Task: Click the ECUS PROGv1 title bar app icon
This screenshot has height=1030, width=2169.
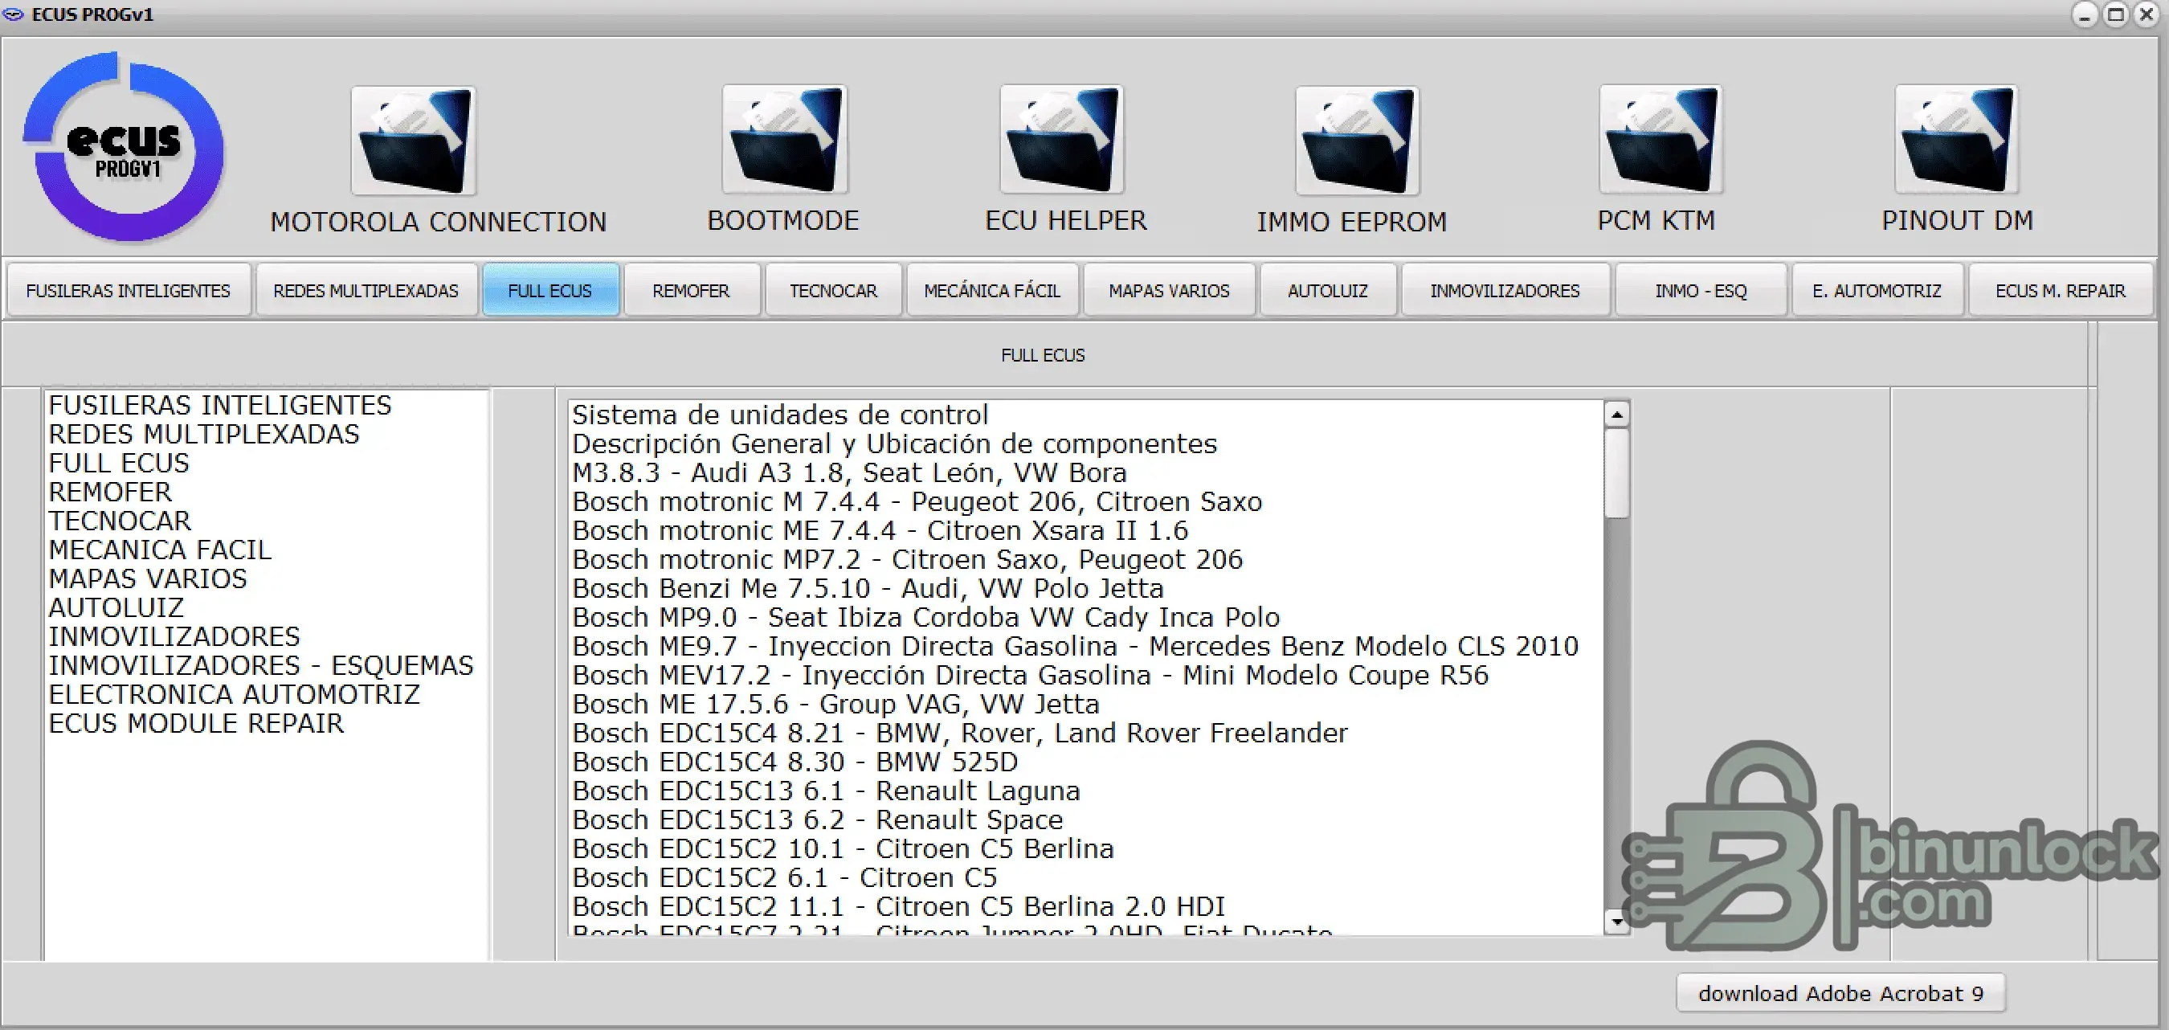Action: (x=14, y=14)
